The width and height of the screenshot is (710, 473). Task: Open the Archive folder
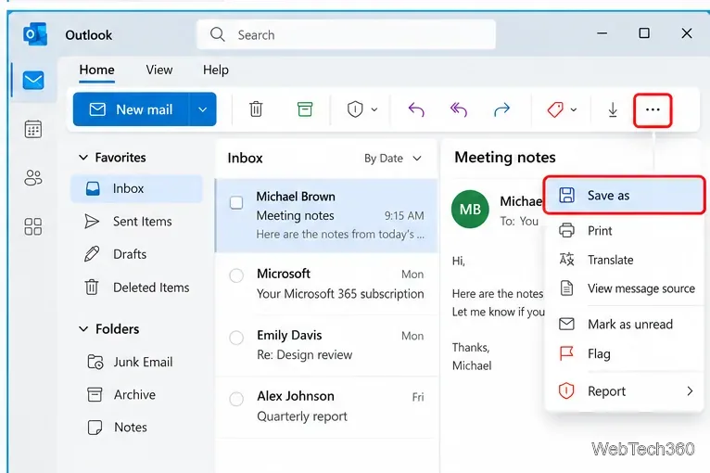pos(136,394)
